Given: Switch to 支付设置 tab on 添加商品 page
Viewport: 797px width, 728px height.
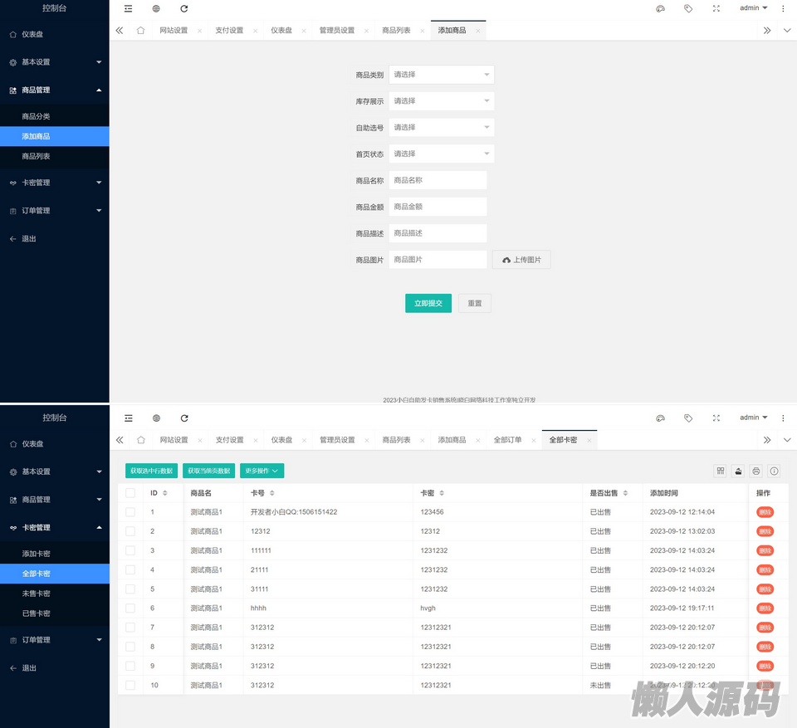Looking at the screenshot, I should pos(229,31).
